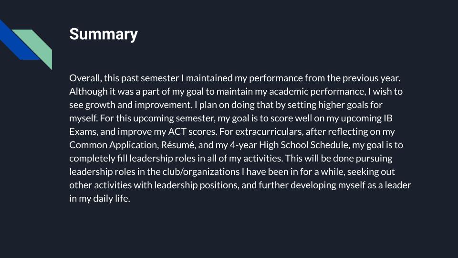
Task: Click the words Common Application
Action: click(114, 145)
